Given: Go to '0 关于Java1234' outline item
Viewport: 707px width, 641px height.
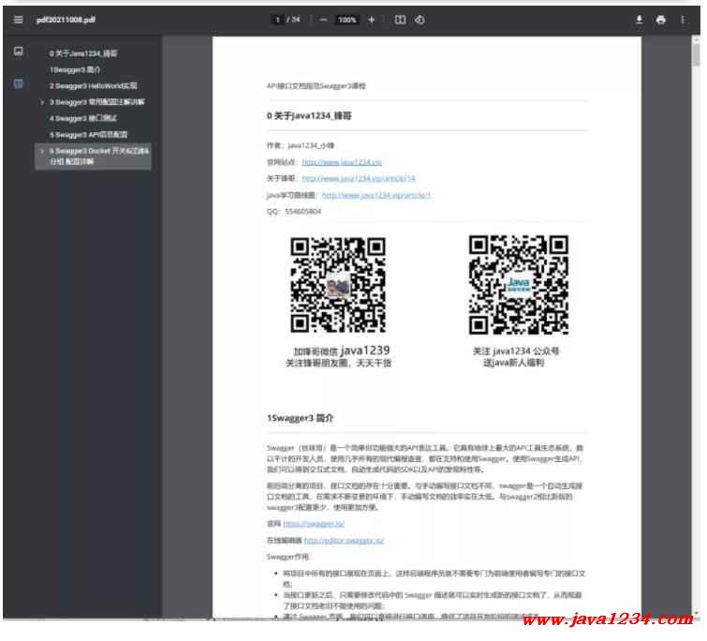Looking at the screenshot, I should 84,53.
